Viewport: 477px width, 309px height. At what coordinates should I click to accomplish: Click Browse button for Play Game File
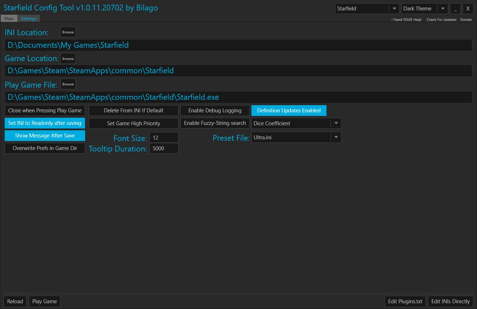68,84
